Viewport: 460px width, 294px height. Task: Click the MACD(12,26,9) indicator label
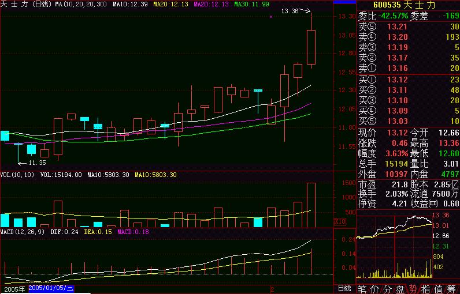23,232
